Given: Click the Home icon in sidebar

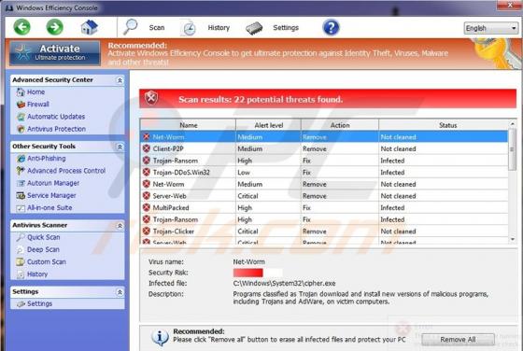Looking at the screenshot, I should point(21,92).
